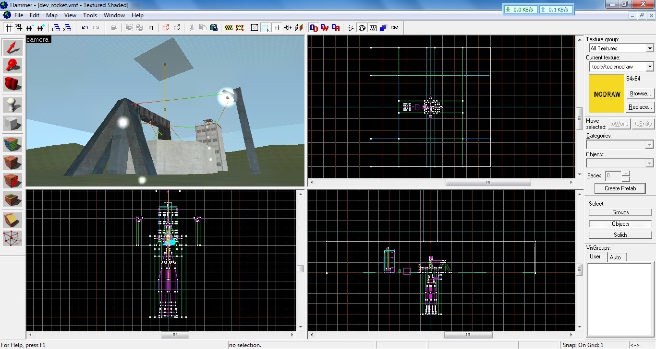
Task: Select the Selection (red arrow) tool
Action: click(x=13, y=47)
